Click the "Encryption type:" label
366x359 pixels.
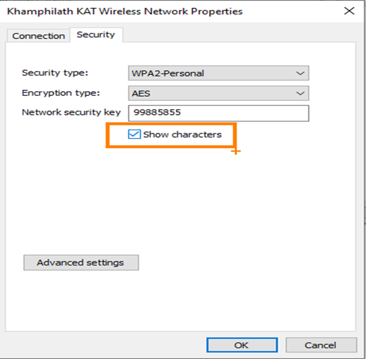click(60, 93)
